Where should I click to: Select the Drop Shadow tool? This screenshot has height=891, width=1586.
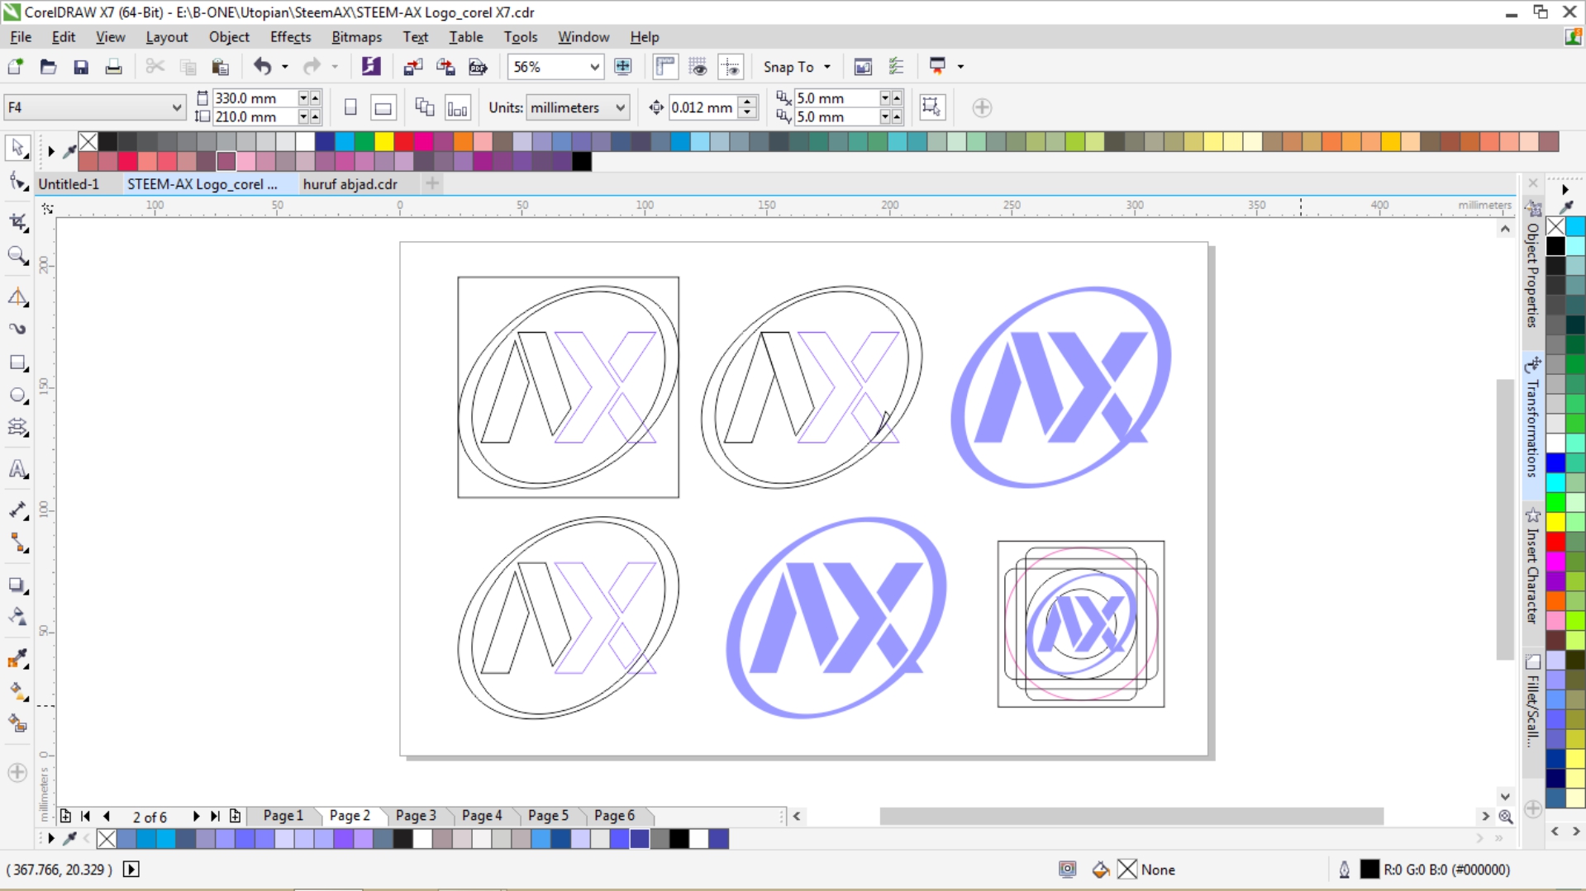click(x=17, y=585)
